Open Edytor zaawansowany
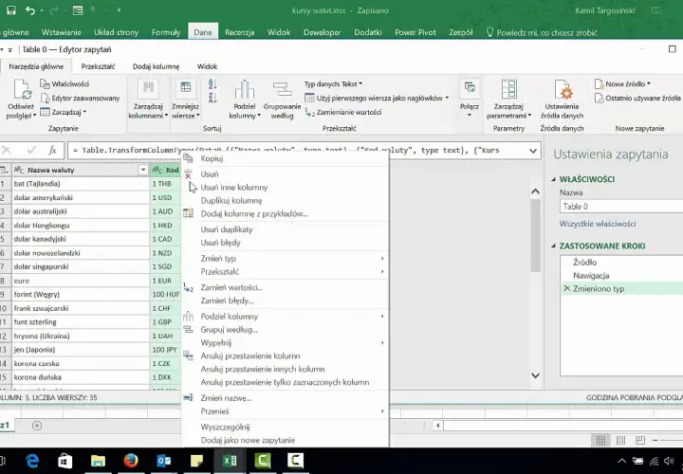This screenshot has height=474, width=683. tap(80, 98)
